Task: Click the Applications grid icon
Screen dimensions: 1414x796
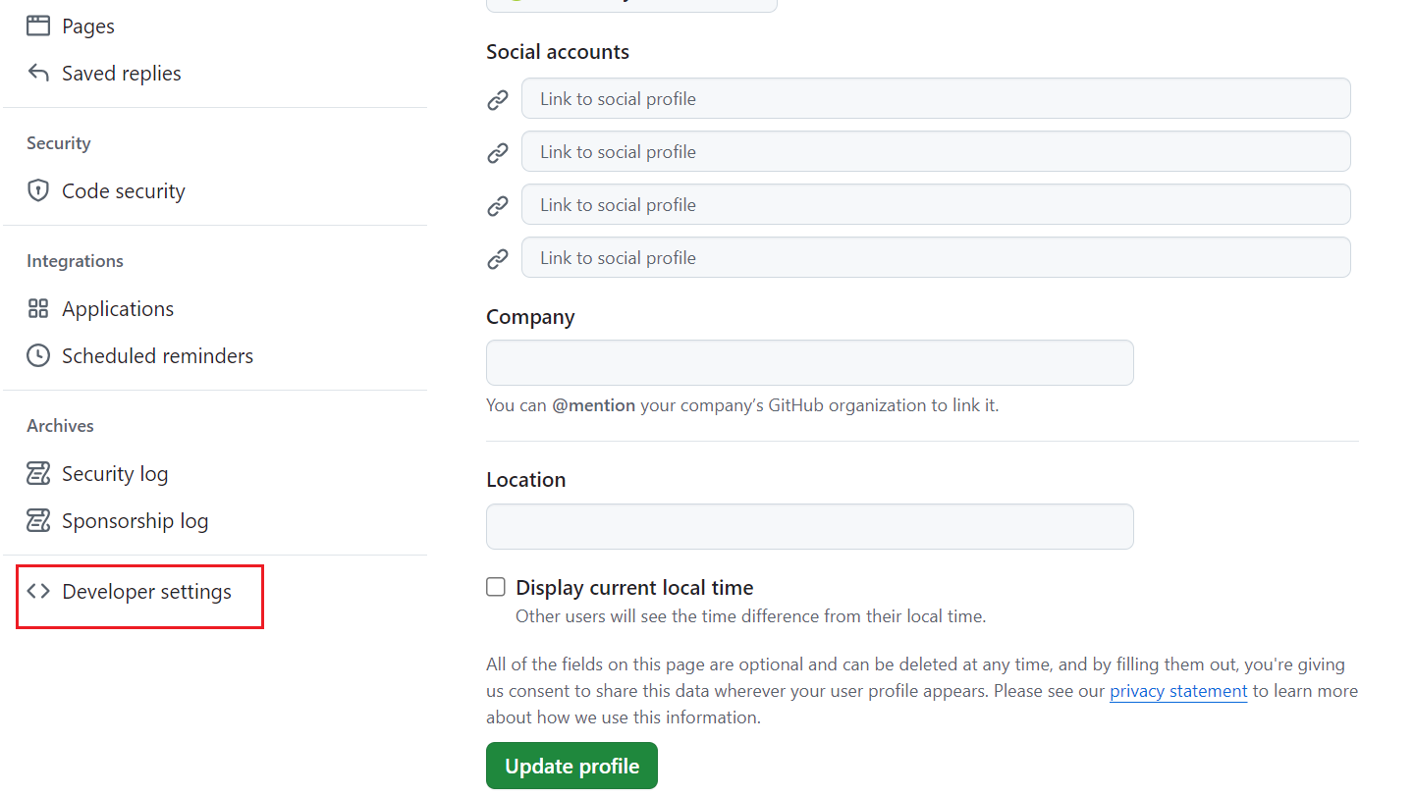Action: [x=38, y=309]
